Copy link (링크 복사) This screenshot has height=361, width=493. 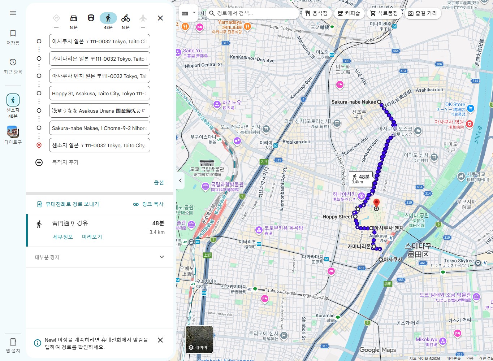(148, 204)
